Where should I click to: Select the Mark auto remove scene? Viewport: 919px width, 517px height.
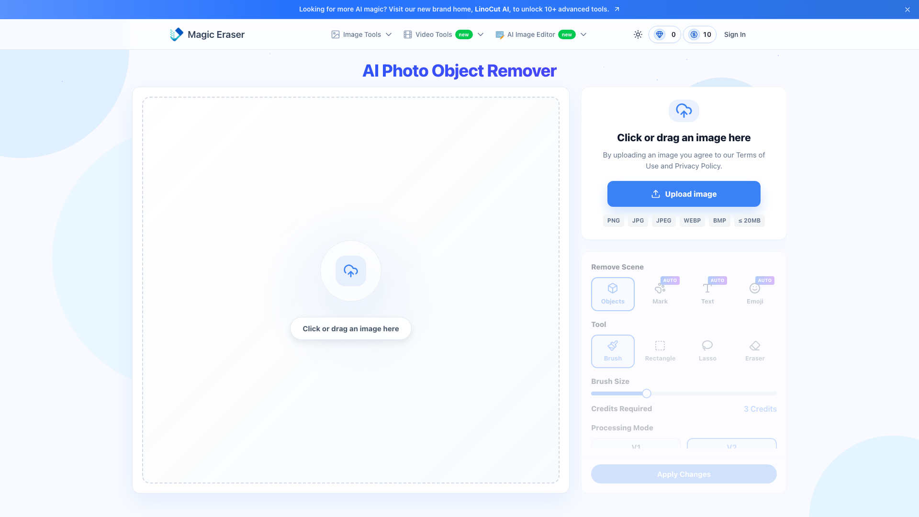click(660, 294)
